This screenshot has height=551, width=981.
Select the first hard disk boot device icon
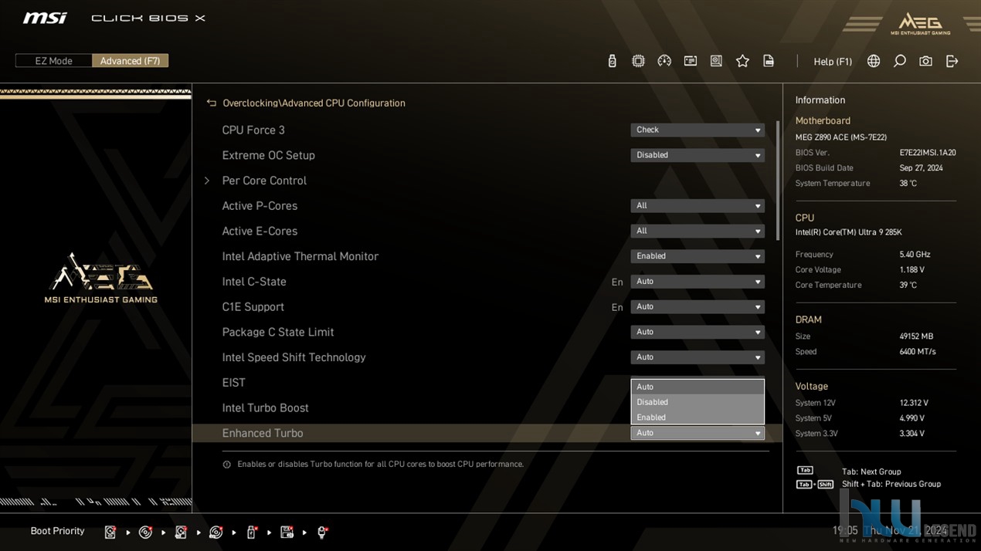[110, 532]
